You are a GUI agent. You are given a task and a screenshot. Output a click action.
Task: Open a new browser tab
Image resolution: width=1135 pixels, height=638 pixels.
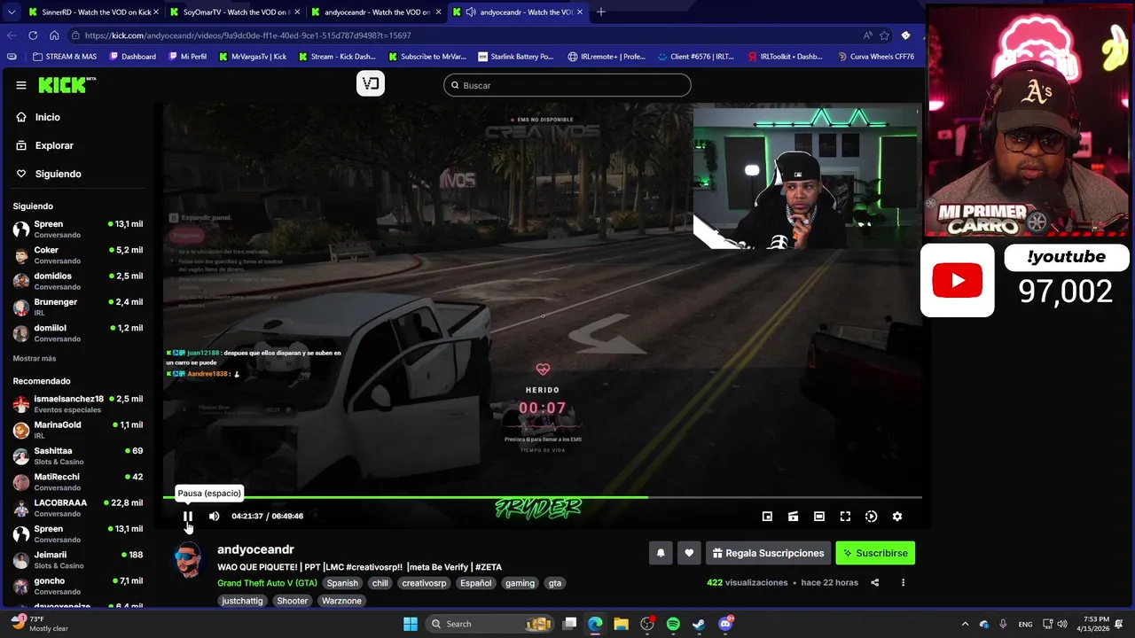600,12
